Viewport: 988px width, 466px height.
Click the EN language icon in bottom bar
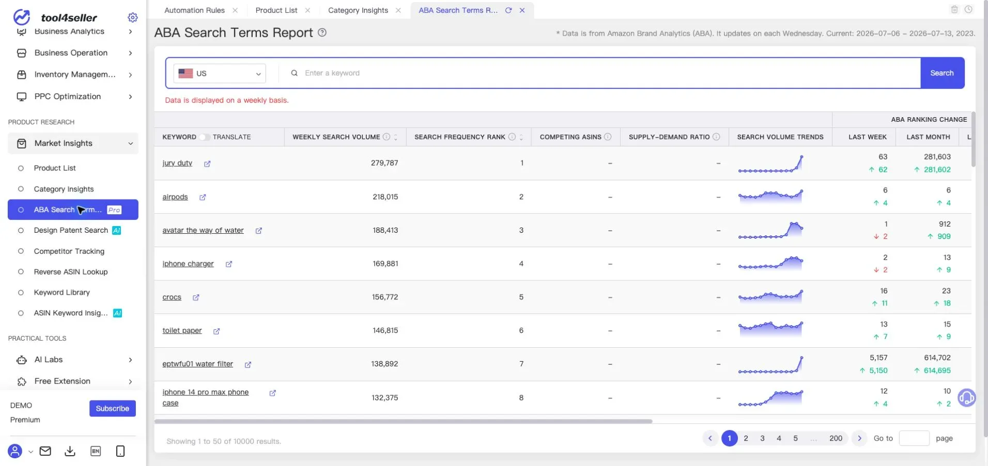tap(96, 451)
